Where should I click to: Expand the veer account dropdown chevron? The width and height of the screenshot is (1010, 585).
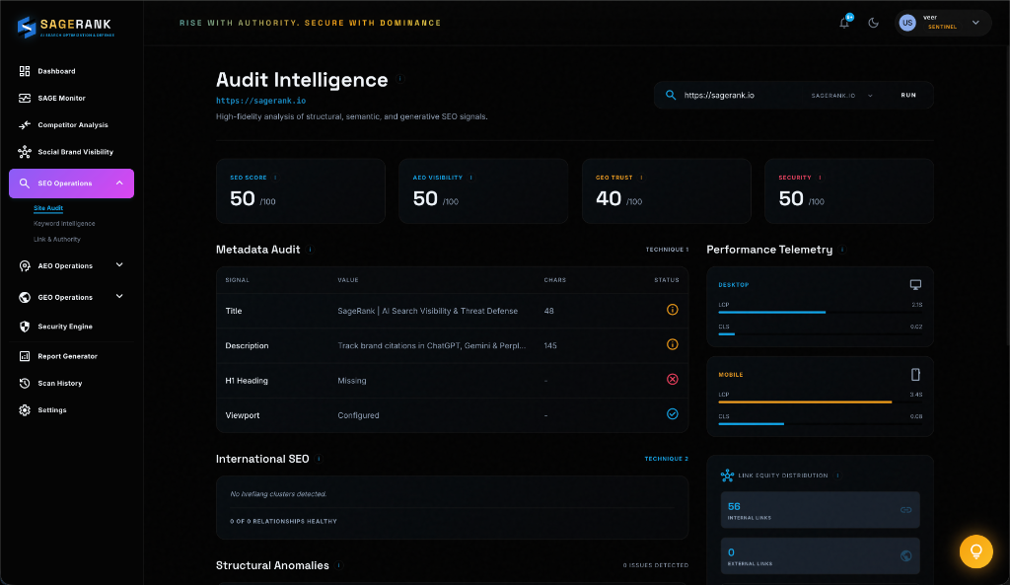click(975, 23)
